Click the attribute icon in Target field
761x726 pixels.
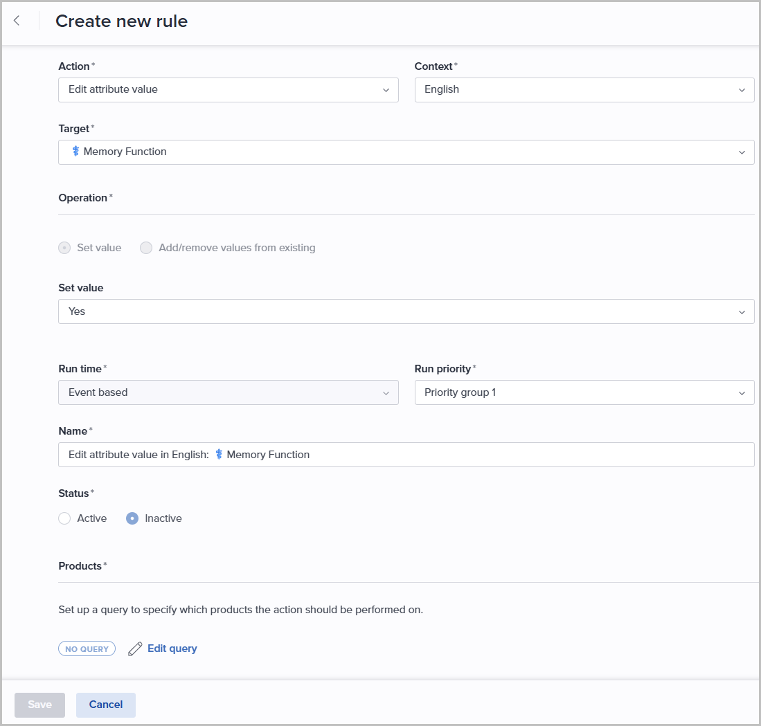tap(75, 152)
